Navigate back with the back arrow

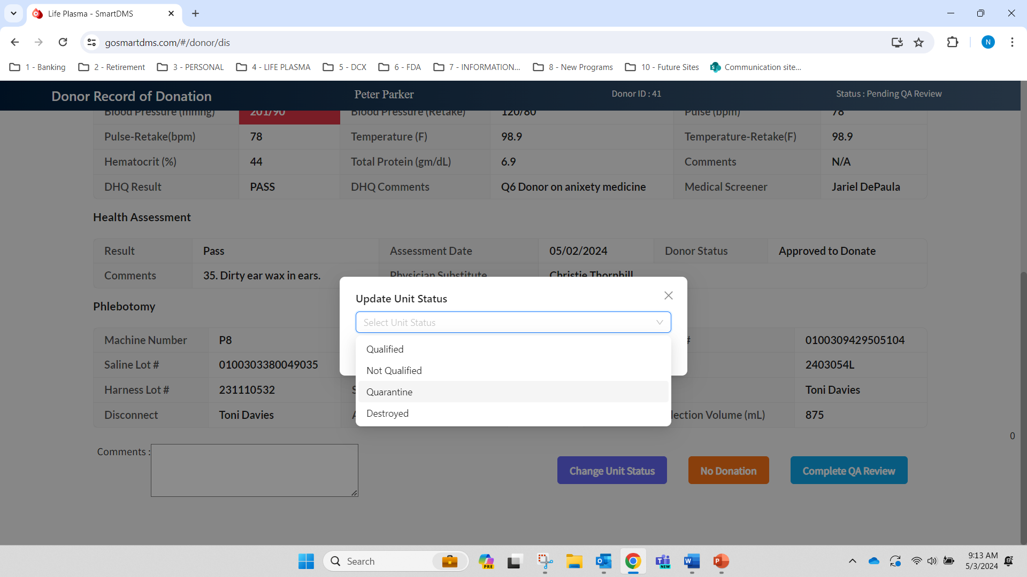pyautogui.click(x=14, y=42)
